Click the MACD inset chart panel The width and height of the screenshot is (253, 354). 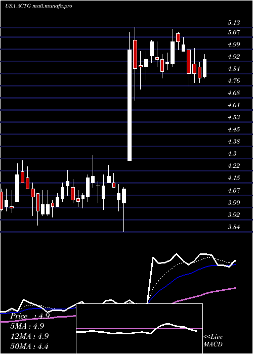coord(139,329)
